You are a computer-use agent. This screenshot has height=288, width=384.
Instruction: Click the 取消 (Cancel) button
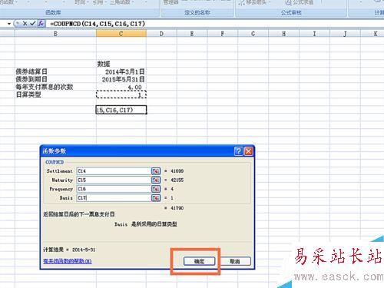(x=235, y=261)
